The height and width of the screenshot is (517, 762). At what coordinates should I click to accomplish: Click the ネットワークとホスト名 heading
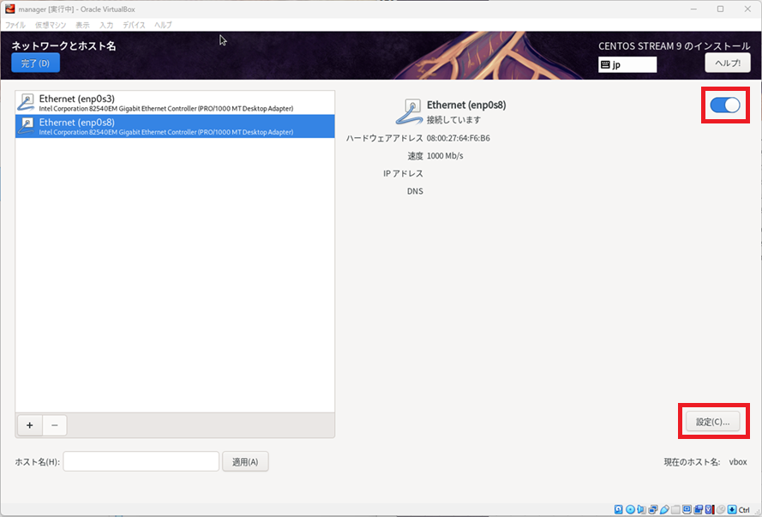pos(63,45)
